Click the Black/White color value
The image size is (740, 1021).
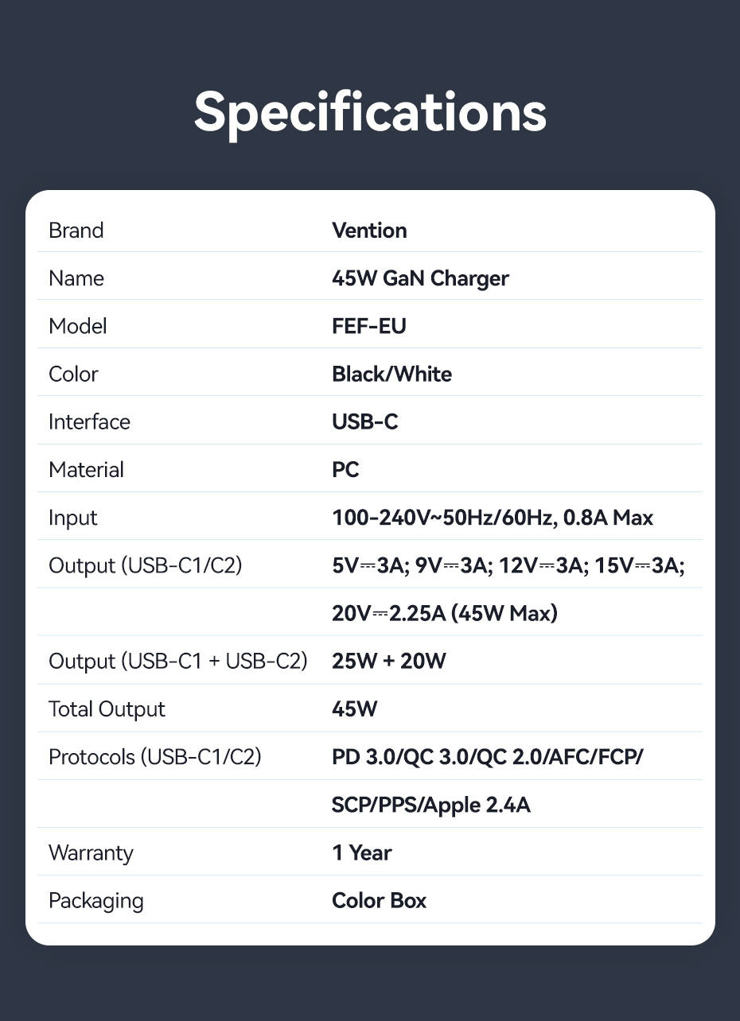[391, 374]
